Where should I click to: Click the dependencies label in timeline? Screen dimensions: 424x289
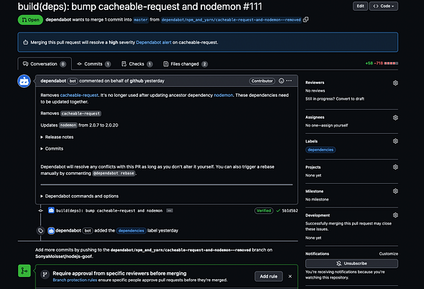click(131, 231)
